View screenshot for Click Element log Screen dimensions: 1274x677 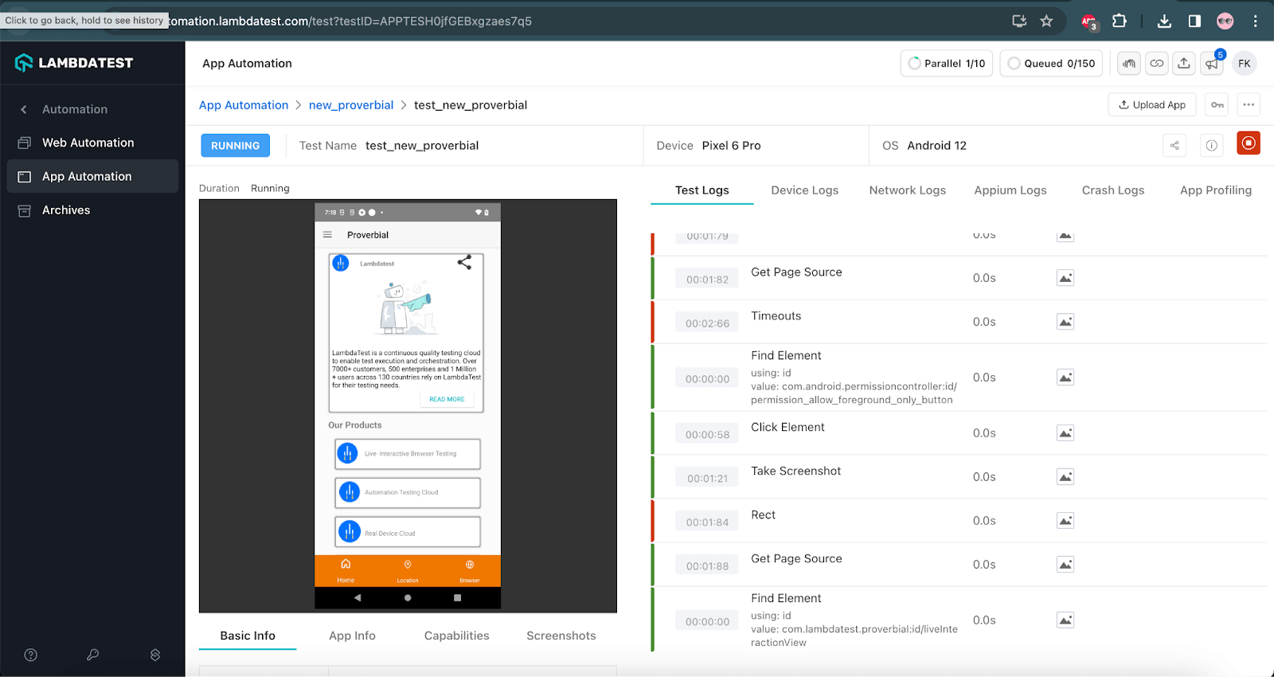1065,433
